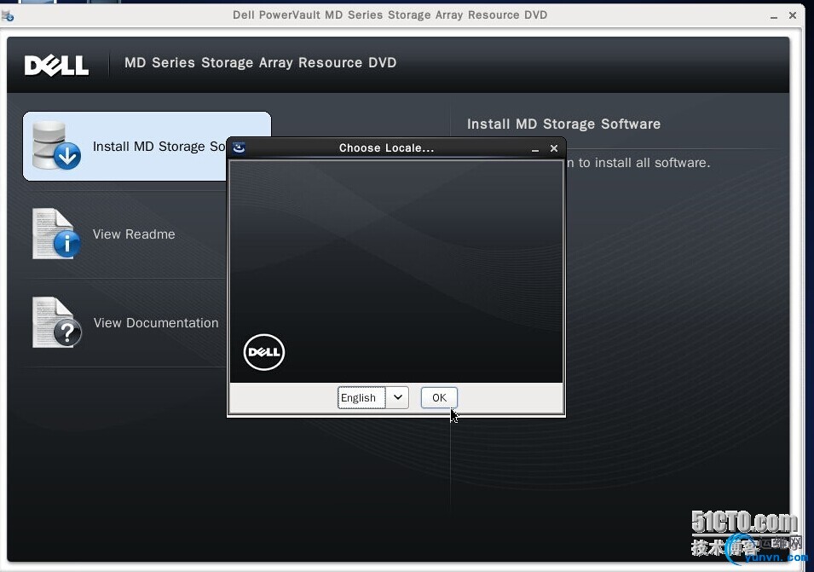This screenshot has height=572, width=814.
Task: Minimize the Resource DVD main window
Action: pos(773,16)
